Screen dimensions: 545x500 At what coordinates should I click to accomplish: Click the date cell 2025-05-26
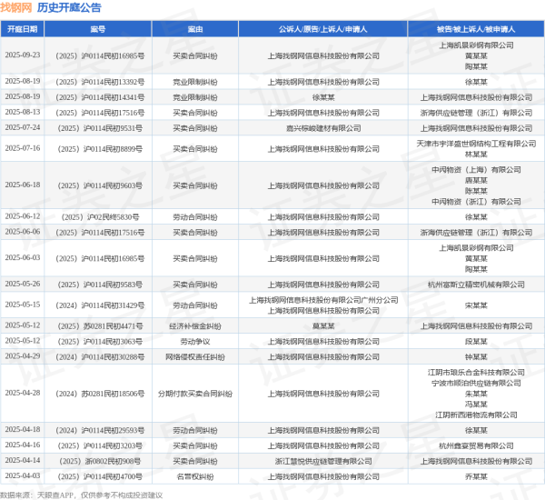pyautogui.click(x=23, y=284)
